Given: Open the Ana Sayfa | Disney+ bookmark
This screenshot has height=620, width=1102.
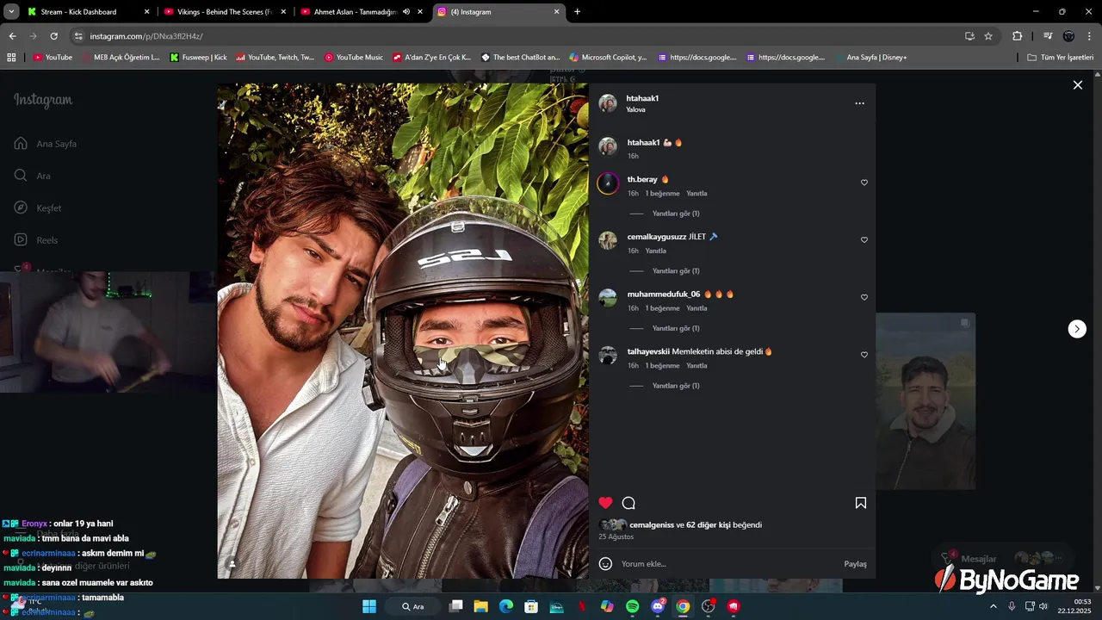Looking at the screenshot, I should 870,58.
